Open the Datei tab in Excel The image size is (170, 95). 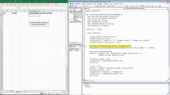coord(3,4)
